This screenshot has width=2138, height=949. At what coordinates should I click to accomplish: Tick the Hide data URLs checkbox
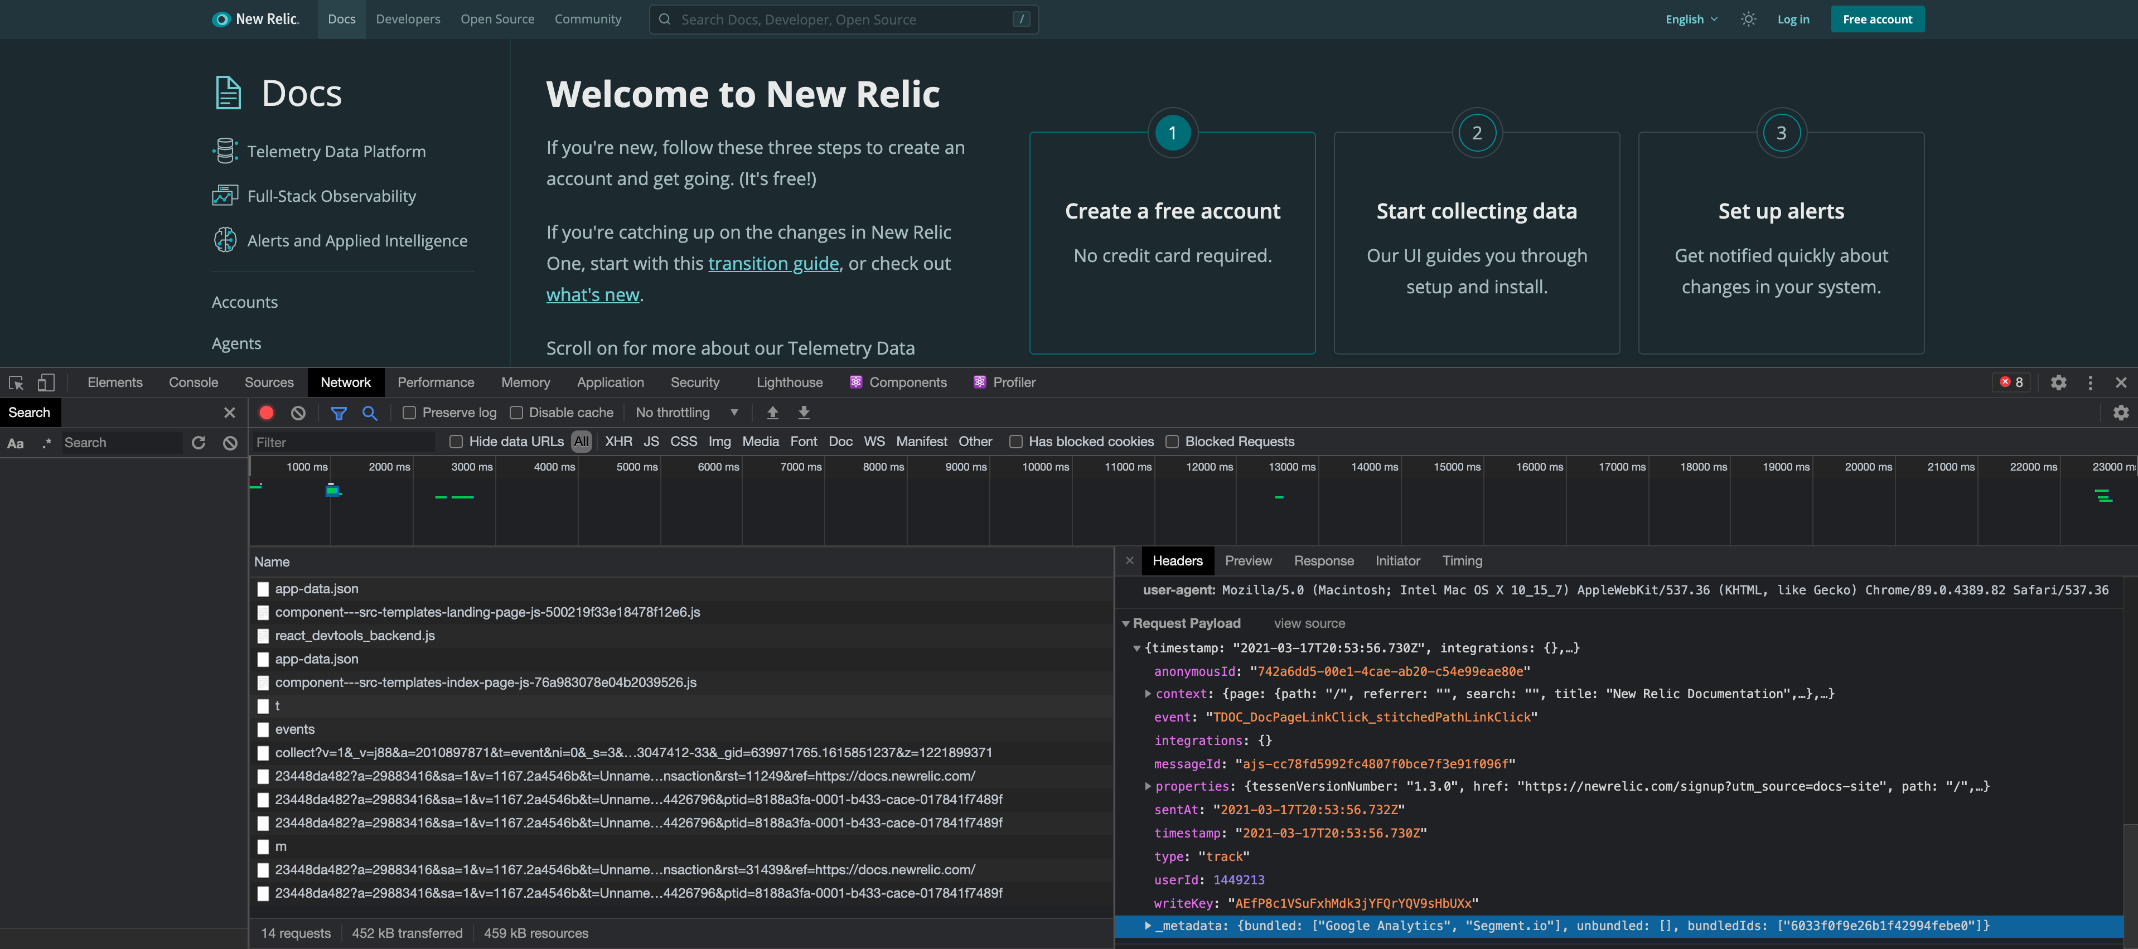(x=456, y=442)
